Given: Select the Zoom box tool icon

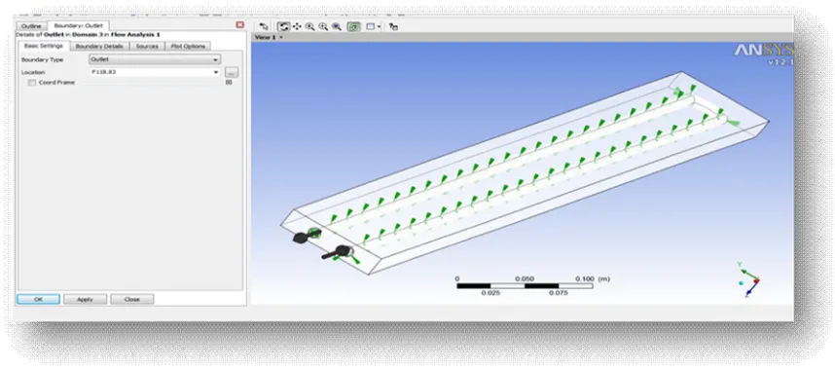Looking at the screenshot, I should [337, 26].
